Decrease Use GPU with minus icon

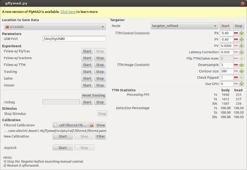click(236, 84)
